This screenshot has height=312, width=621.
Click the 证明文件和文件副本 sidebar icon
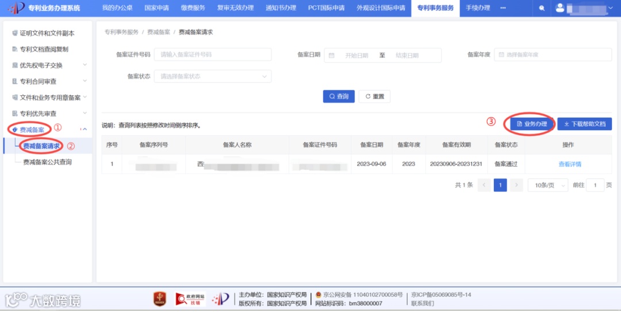(15, 33)
